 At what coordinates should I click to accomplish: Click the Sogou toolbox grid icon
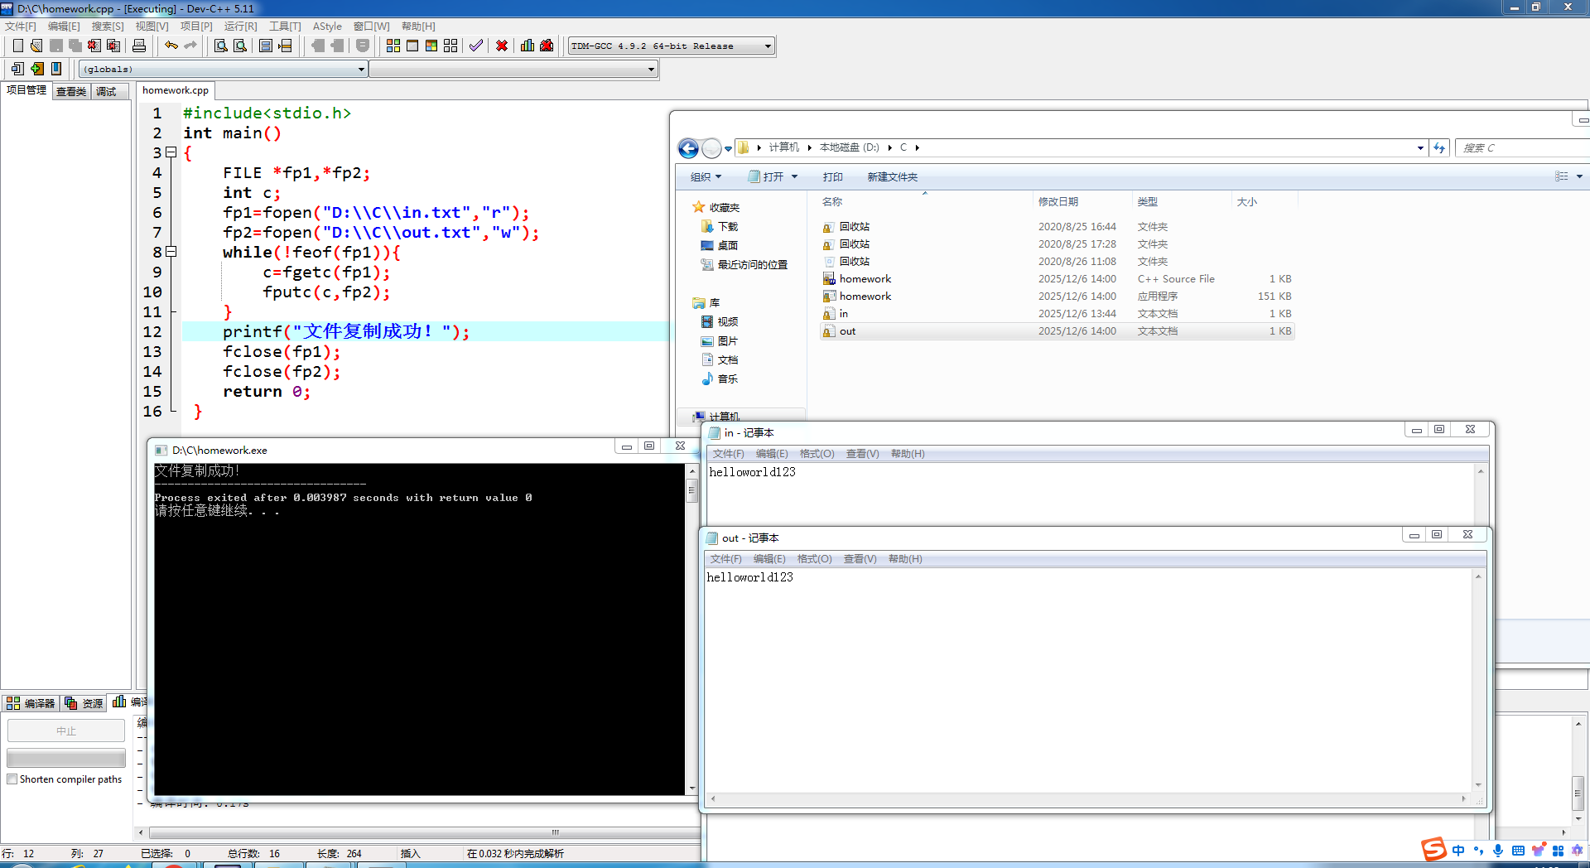click(1558, 851)
